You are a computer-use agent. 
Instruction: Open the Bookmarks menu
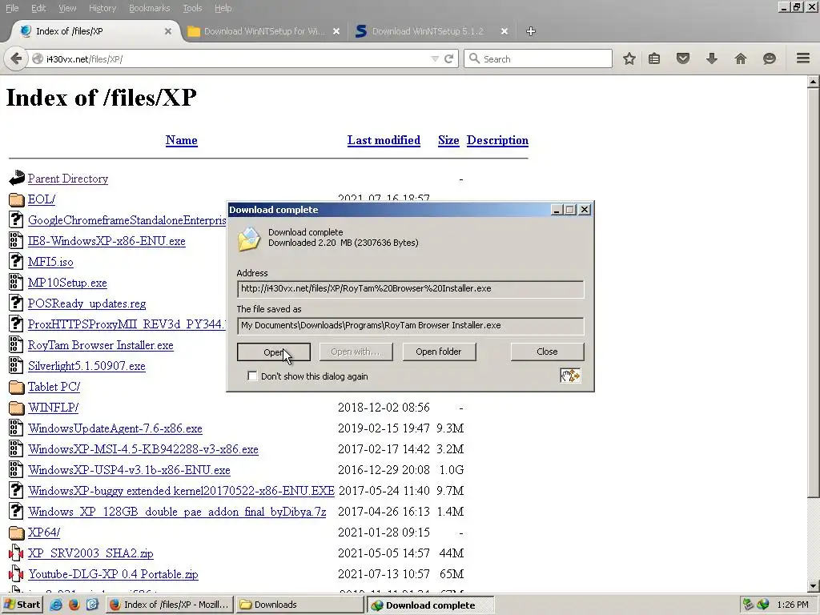pyautogui.click(x=150, y=8)
